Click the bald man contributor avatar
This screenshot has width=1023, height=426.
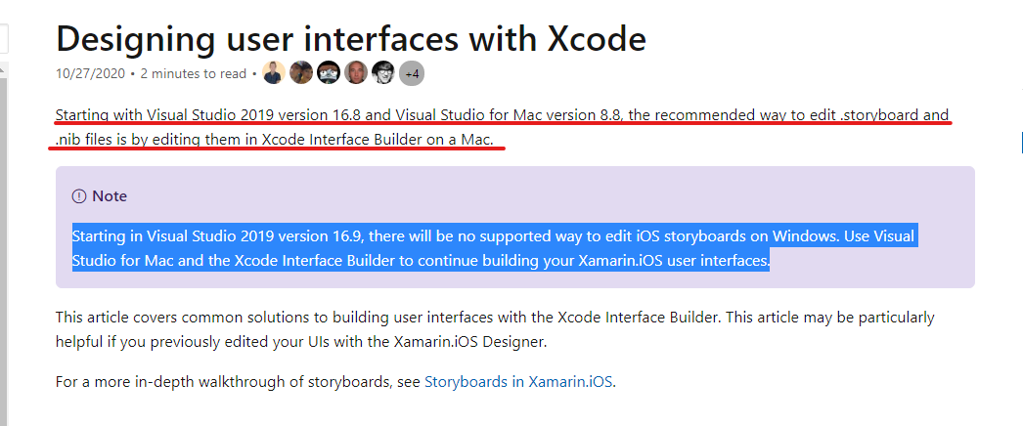tap(357, 73)
